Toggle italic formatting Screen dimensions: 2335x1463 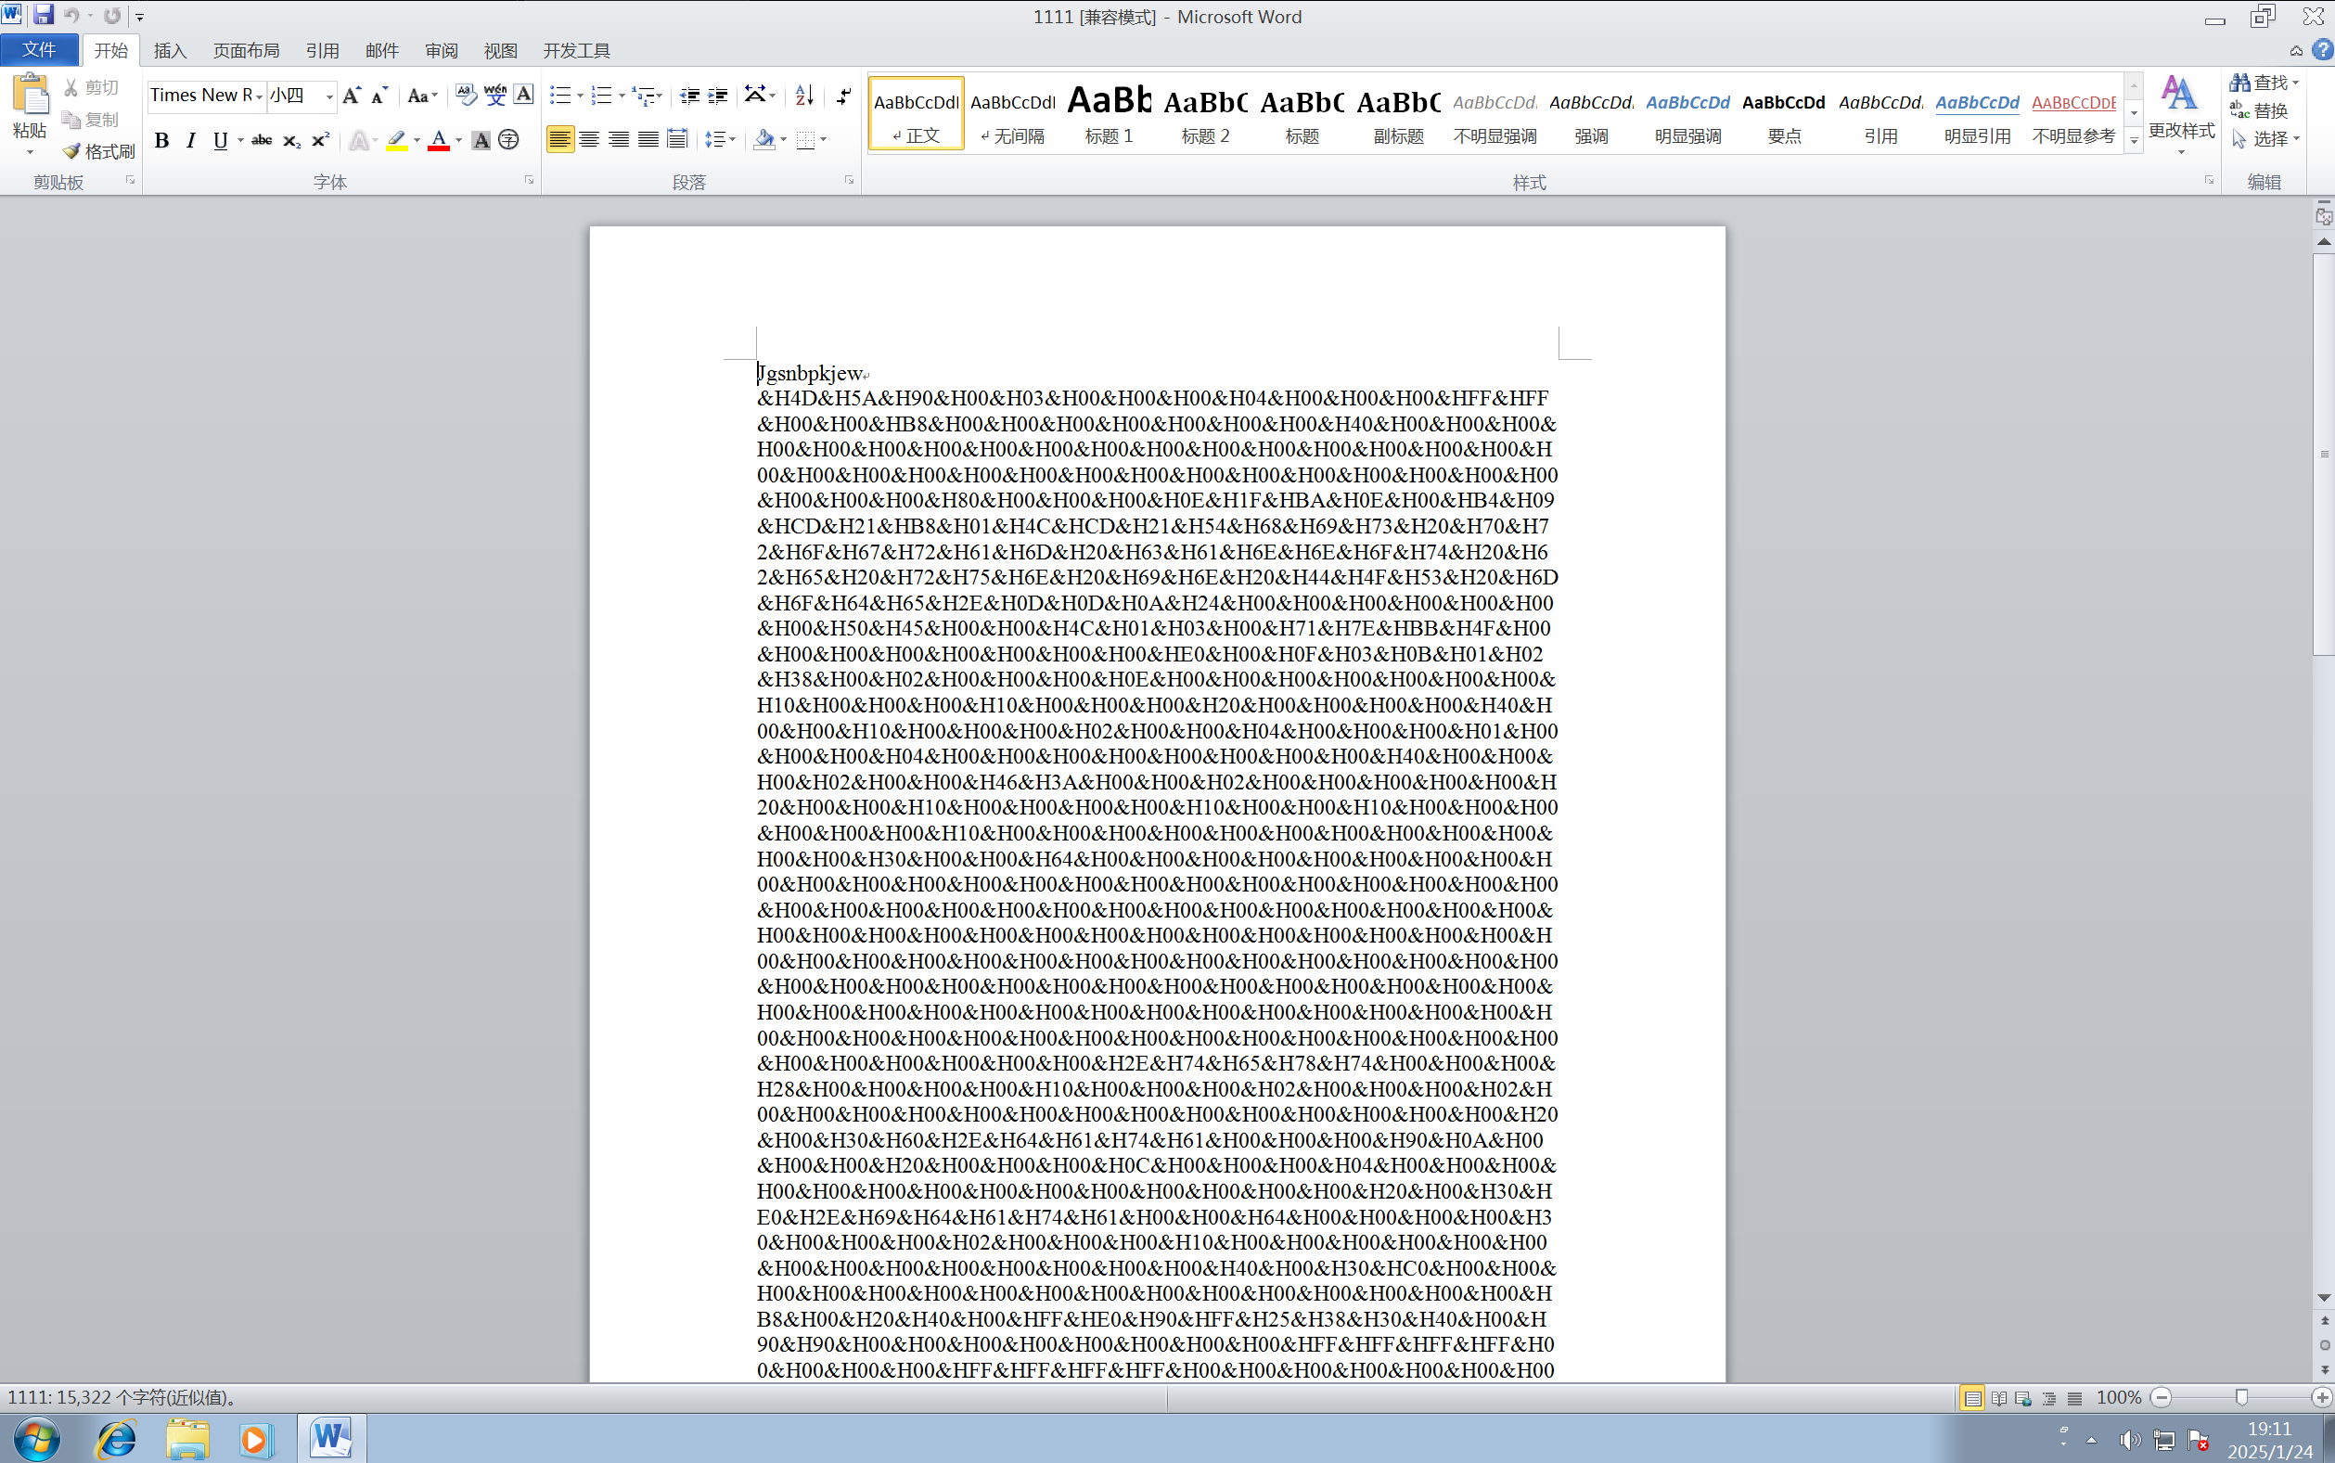[x=190, y=140]
